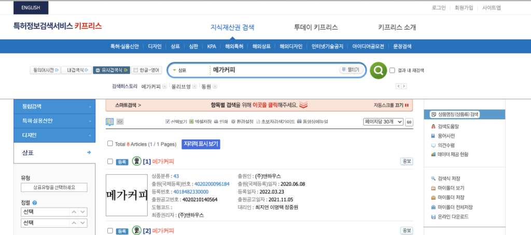Check the box for result [1] 메가커피

pos(110,161)
